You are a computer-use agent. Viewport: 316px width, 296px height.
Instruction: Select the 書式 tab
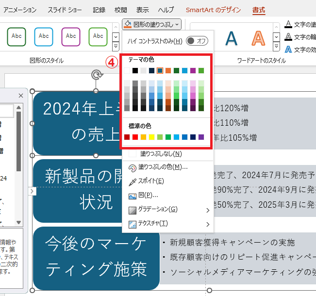pos(259,10)
